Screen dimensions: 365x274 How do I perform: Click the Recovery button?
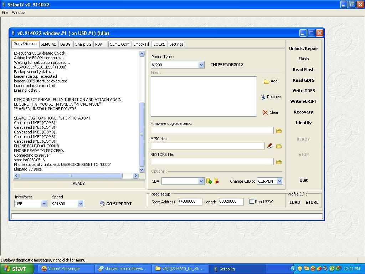pos(303,112)
